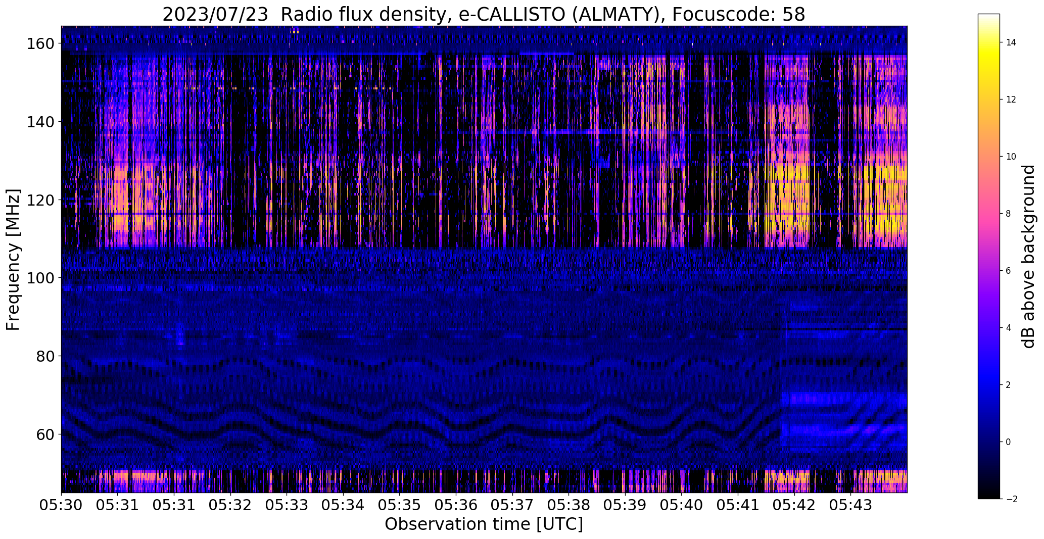Click the 05:40 time tick label
Image resolution: width=1044 pixels, height=539 pixels.
pyautogui.click(x=681, y=505)
